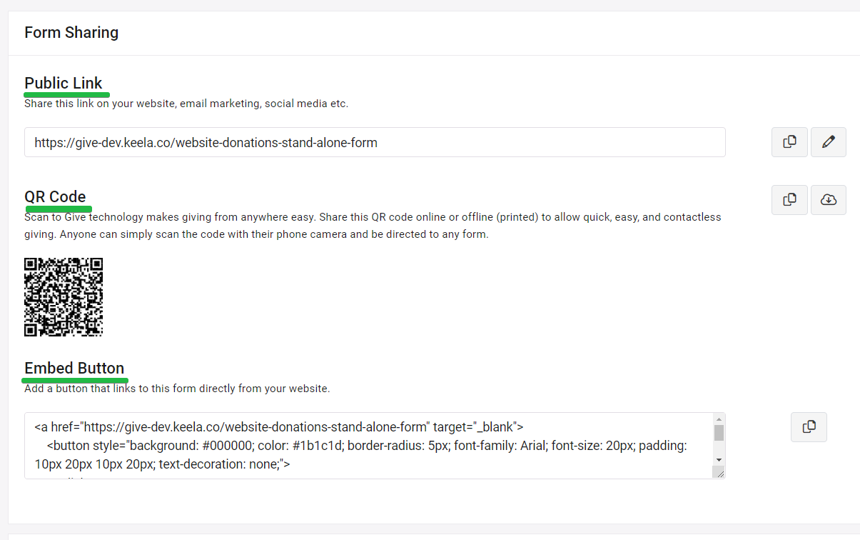
Task: Select the Public Link heading
Action: 64,83
